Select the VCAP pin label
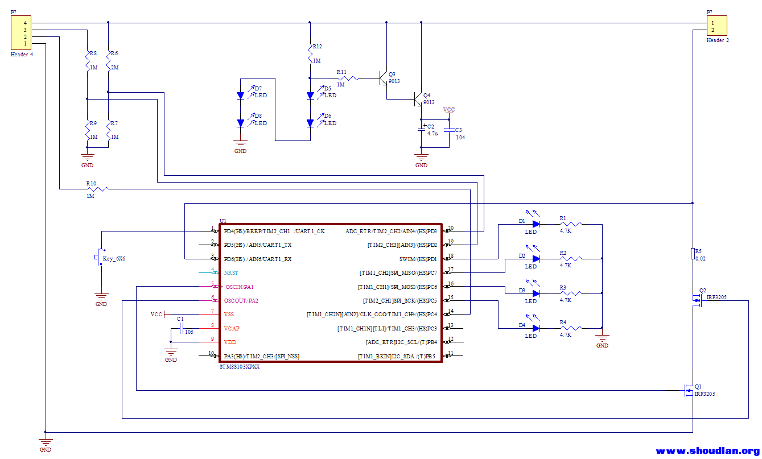Viewport: 762px width, 459px height. tap(232, 328)
